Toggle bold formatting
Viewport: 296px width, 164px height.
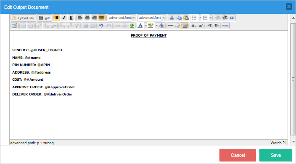pos(57,18)
